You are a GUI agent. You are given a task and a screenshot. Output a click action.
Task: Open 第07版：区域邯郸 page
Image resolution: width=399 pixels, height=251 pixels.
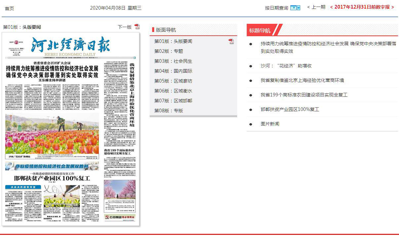pyautogui.click(x=173, y=101)
